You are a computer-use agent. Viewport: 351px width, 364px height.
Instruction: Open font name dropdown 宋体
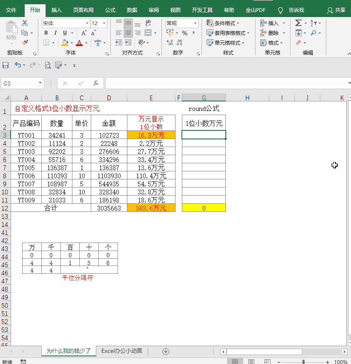[x=87, y=23]
